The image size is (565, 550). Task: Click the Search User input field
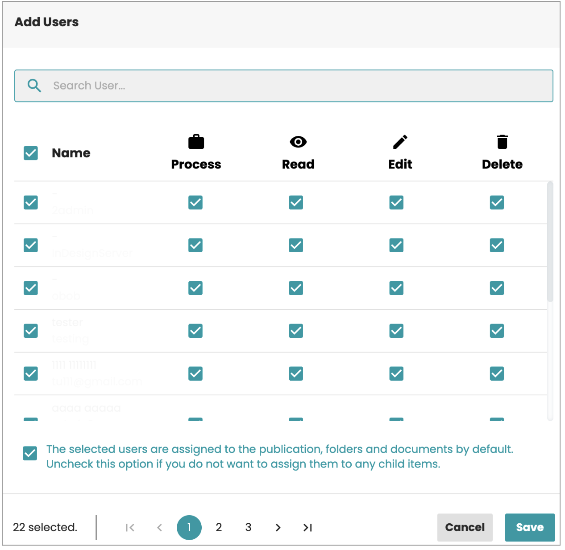pyautogui.click(x=295, y=86)
